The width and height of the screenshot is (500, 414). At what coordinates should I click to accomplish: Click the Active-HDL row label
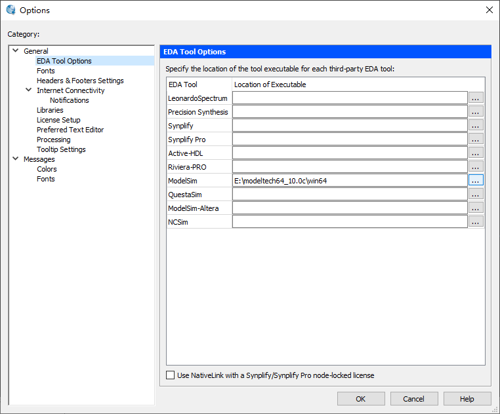[x=186, y=153]
